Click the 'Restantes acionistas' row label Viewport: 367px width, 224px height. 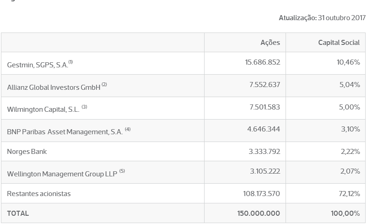point(39,194)
